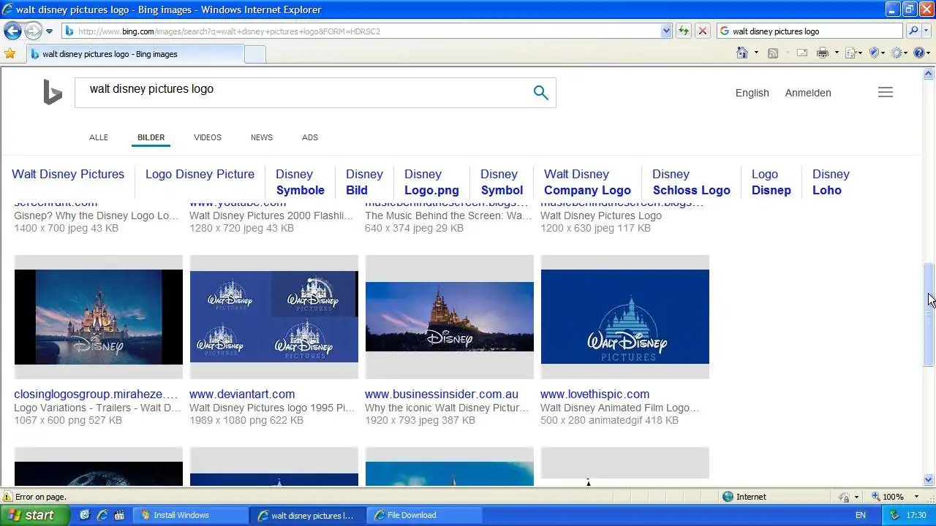This screenshot has height=526, width=936.
Task: Click the 'Logo Disney Picture' related search
Action: [x=200, y=175]
